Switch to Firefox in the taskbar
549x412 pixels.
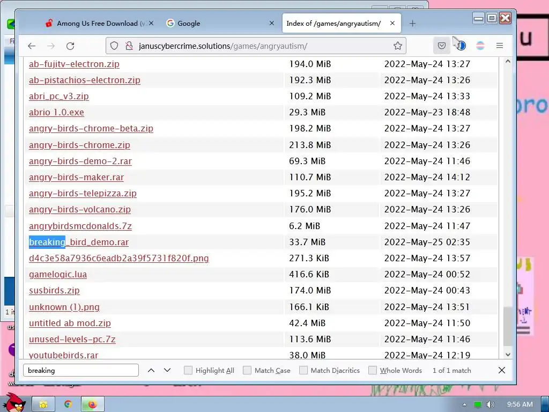[92, 404]
